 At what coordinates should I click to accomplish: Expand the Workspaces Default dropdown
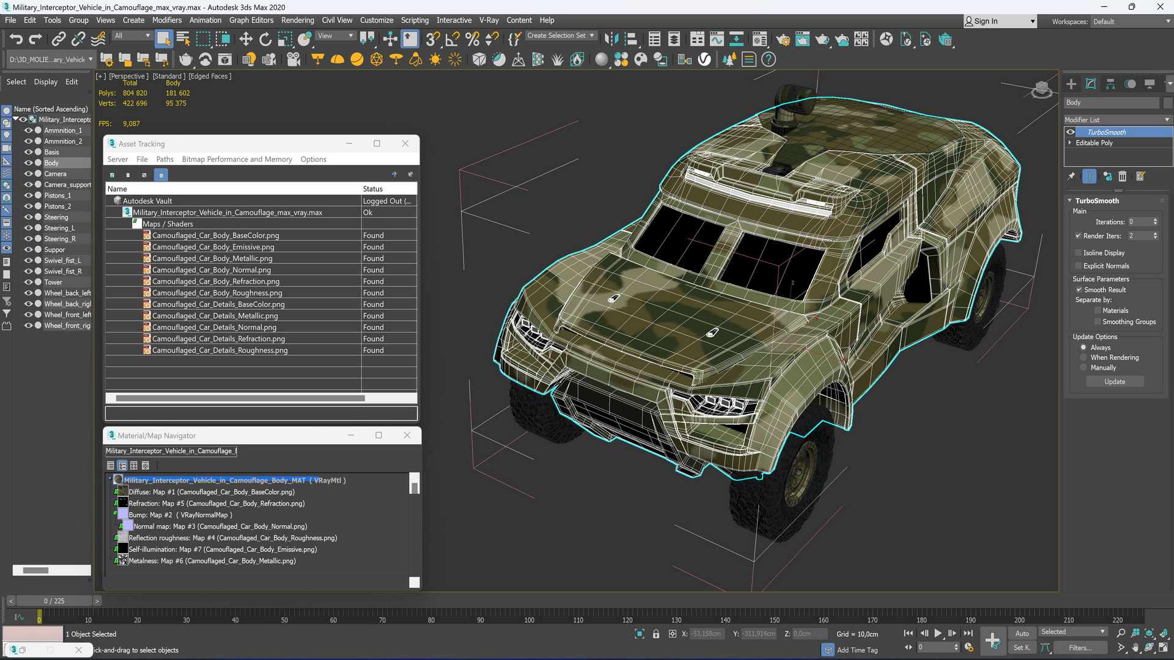(1131, 21)
